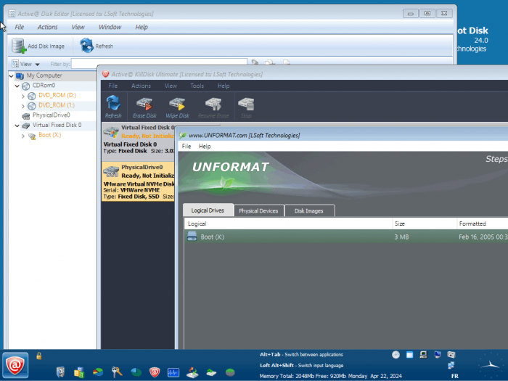The height and width of the screenshot is (381, 508).
Task: Collapse the My Computer tree node
Action: tap(12, 75)
